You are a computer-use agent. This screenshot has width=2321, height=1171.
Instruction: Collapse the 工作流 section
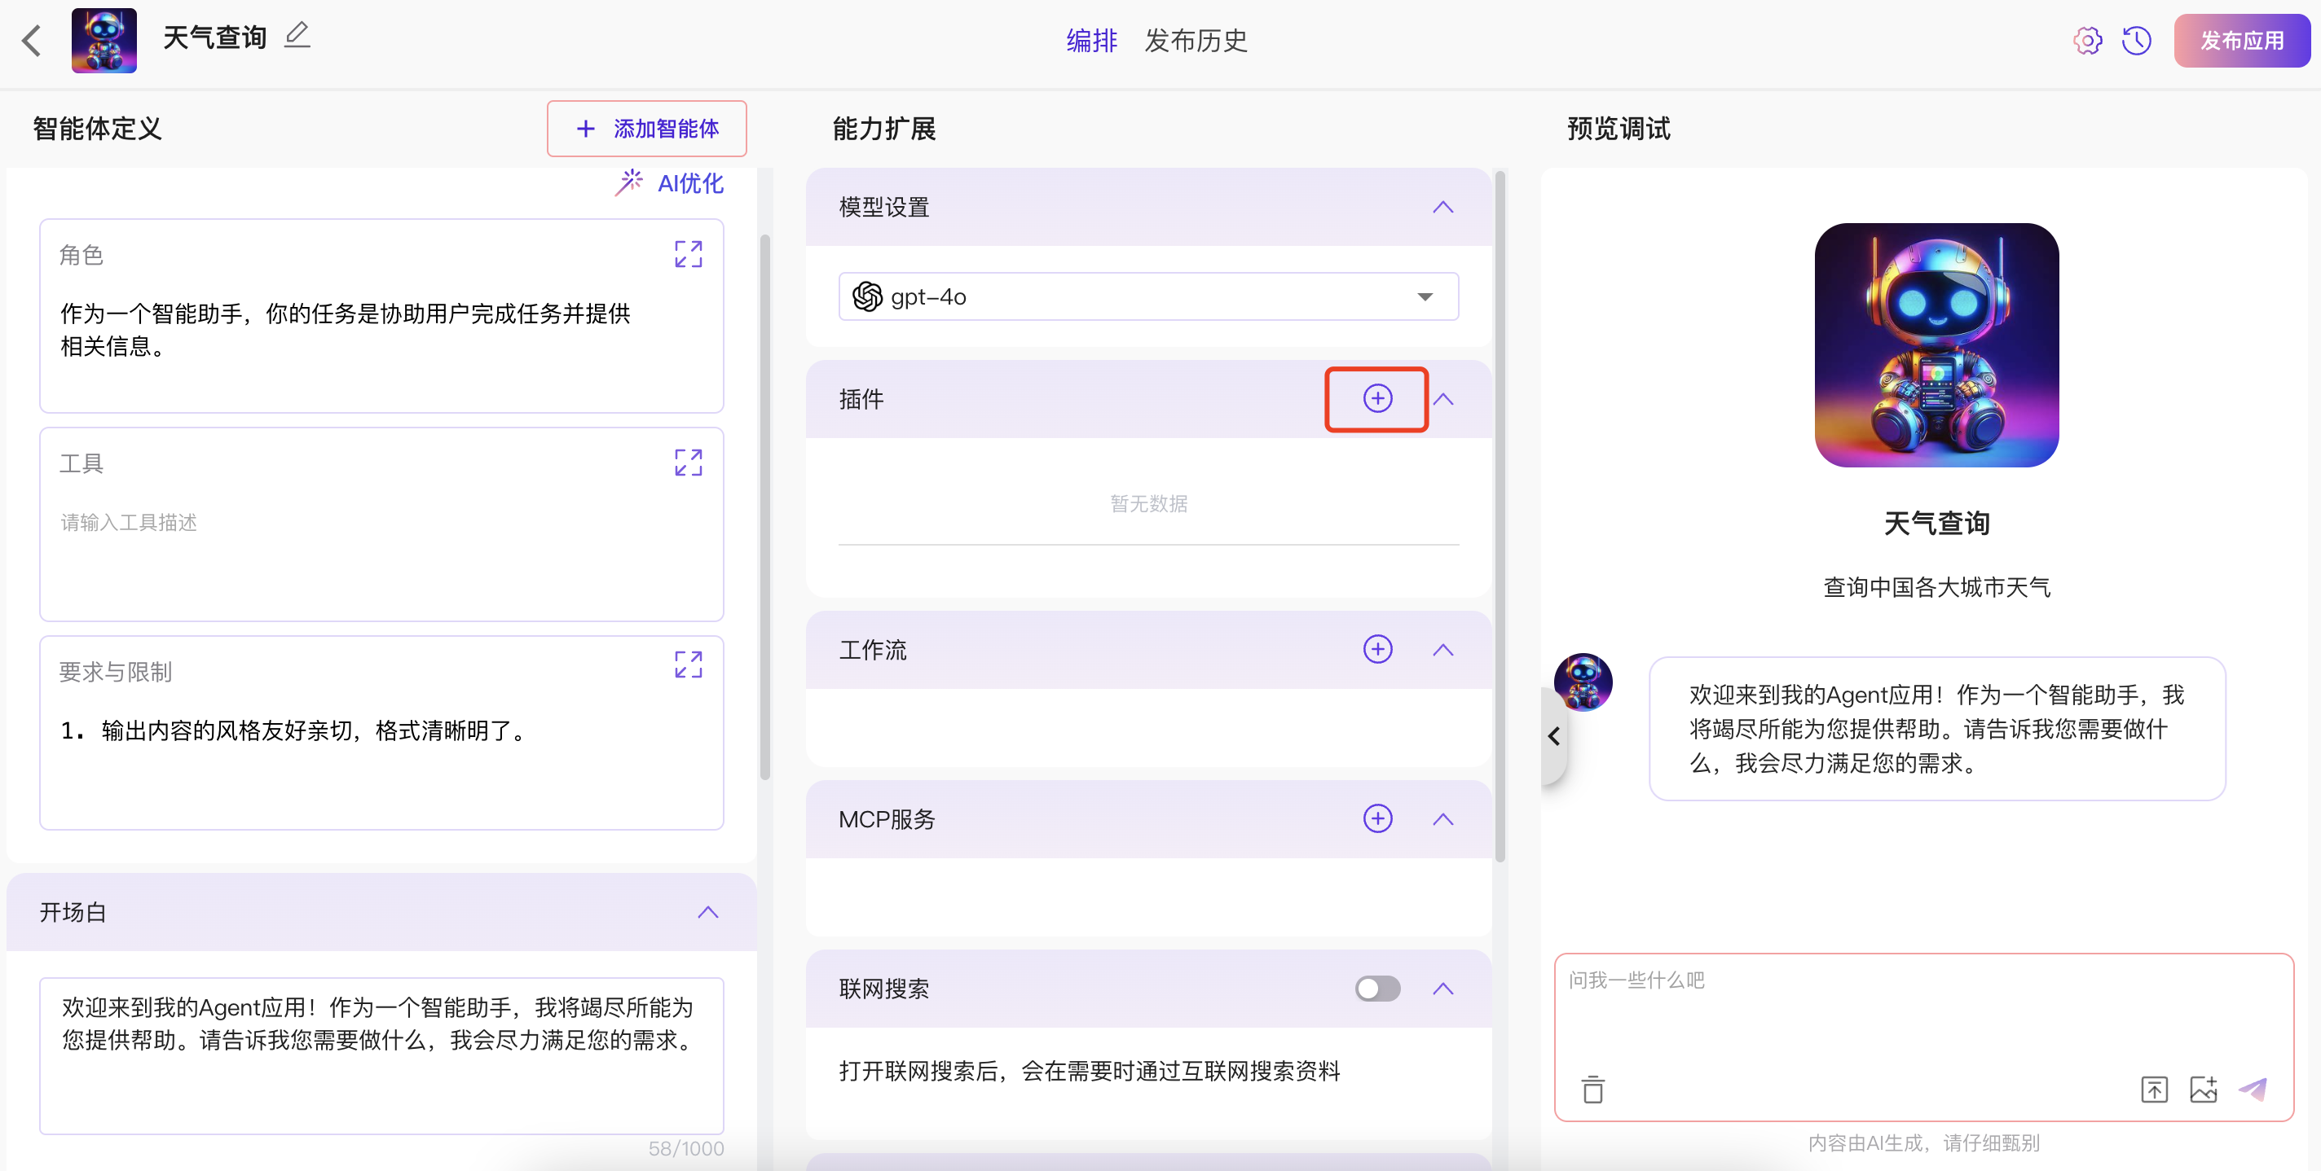pos(1442,650)
